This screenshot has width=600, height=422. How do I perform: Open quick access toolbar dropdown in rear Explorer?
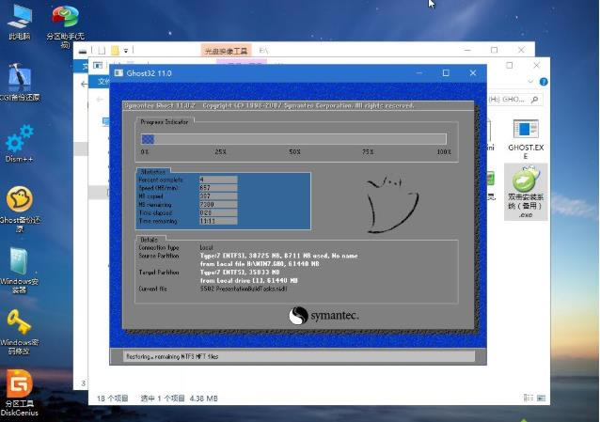(x=125, y=51)
